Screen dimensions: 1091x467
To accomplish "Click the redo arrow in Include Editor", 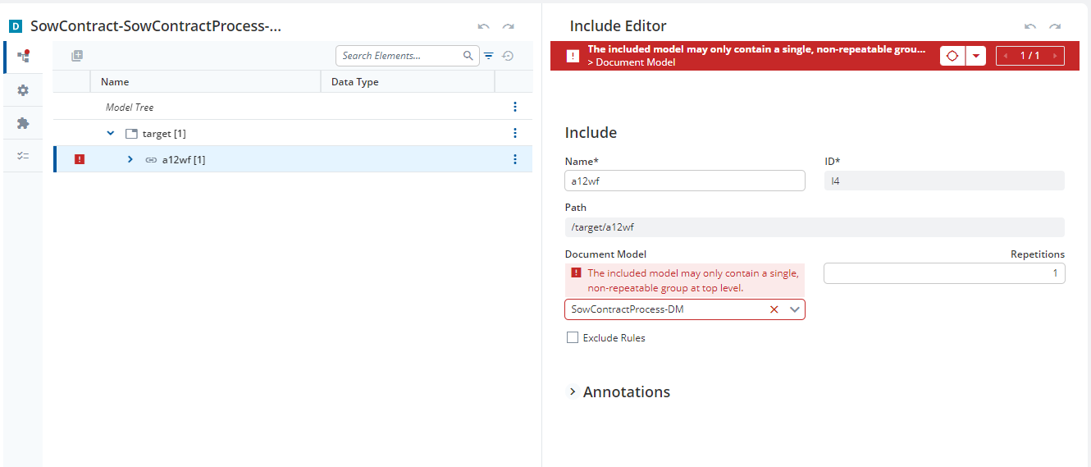I will pos(1055,26).
